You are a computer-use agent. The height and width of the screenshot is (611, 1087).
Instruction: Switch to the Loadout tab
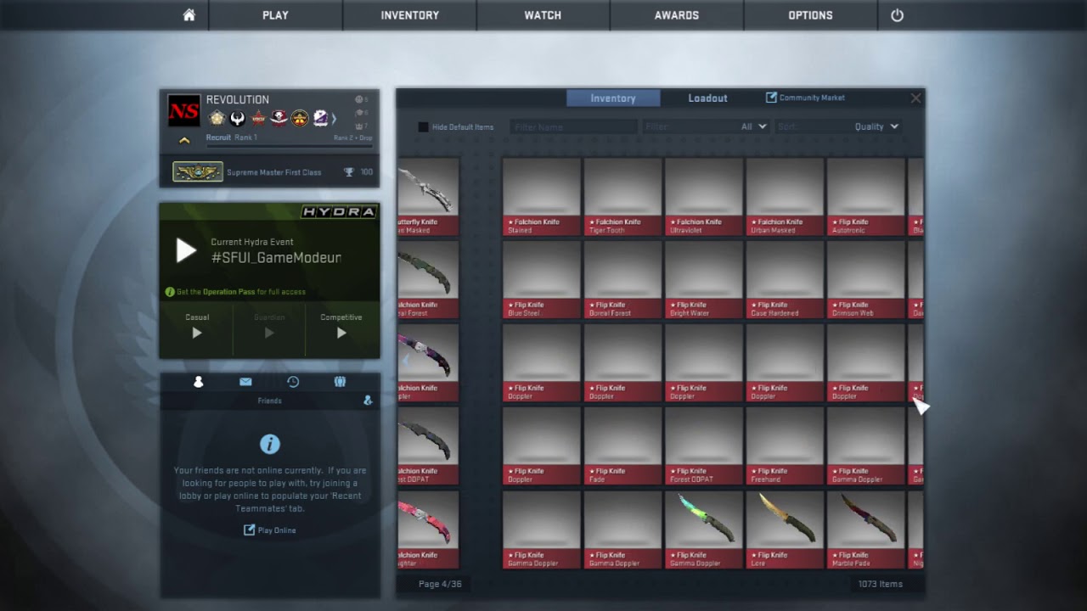(707, 98)
